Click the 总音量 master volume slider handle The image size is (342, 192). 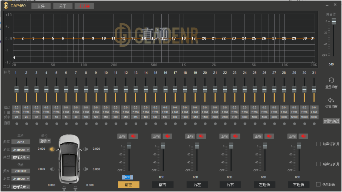pyautogui.click(x=334, y=21)
